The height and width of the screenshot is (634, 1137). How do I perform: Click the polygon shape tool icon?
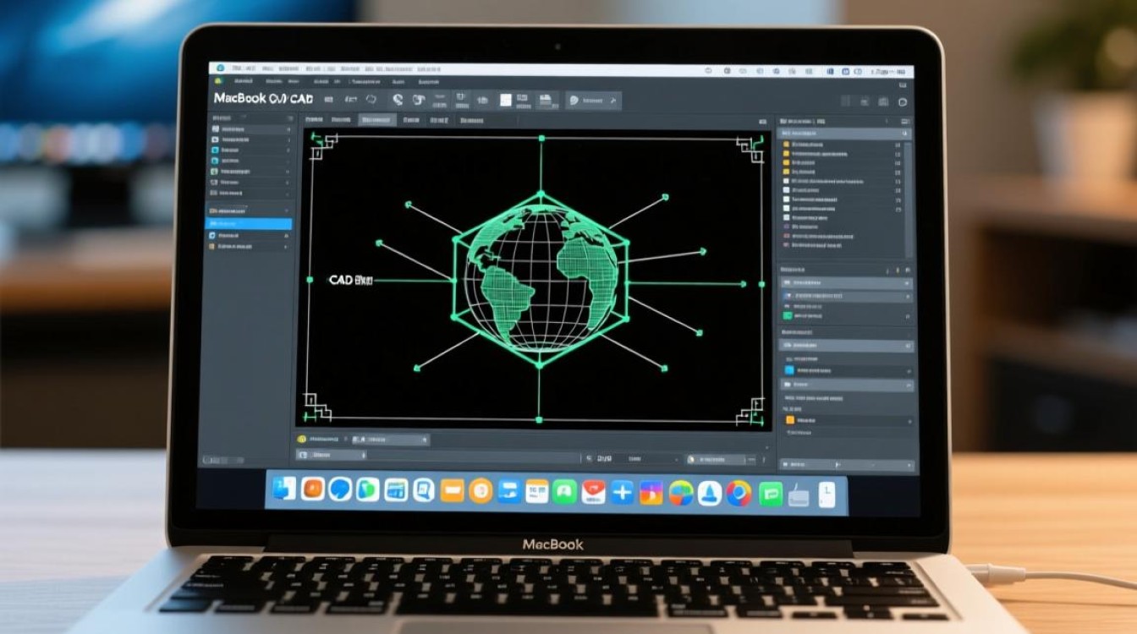point(371,100)
